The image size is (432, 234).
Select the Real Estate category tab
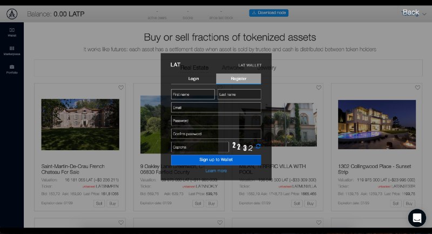[194, 68]
